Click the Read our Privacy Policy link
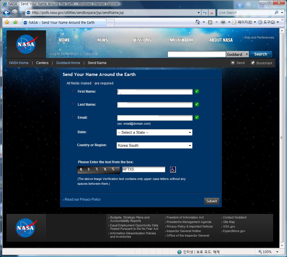The width and height of the screenshot is (287, 257). [x=82, y=199]
